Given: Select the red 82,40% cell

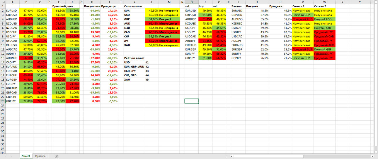Looking at the screenshot, I should point(73,62).
